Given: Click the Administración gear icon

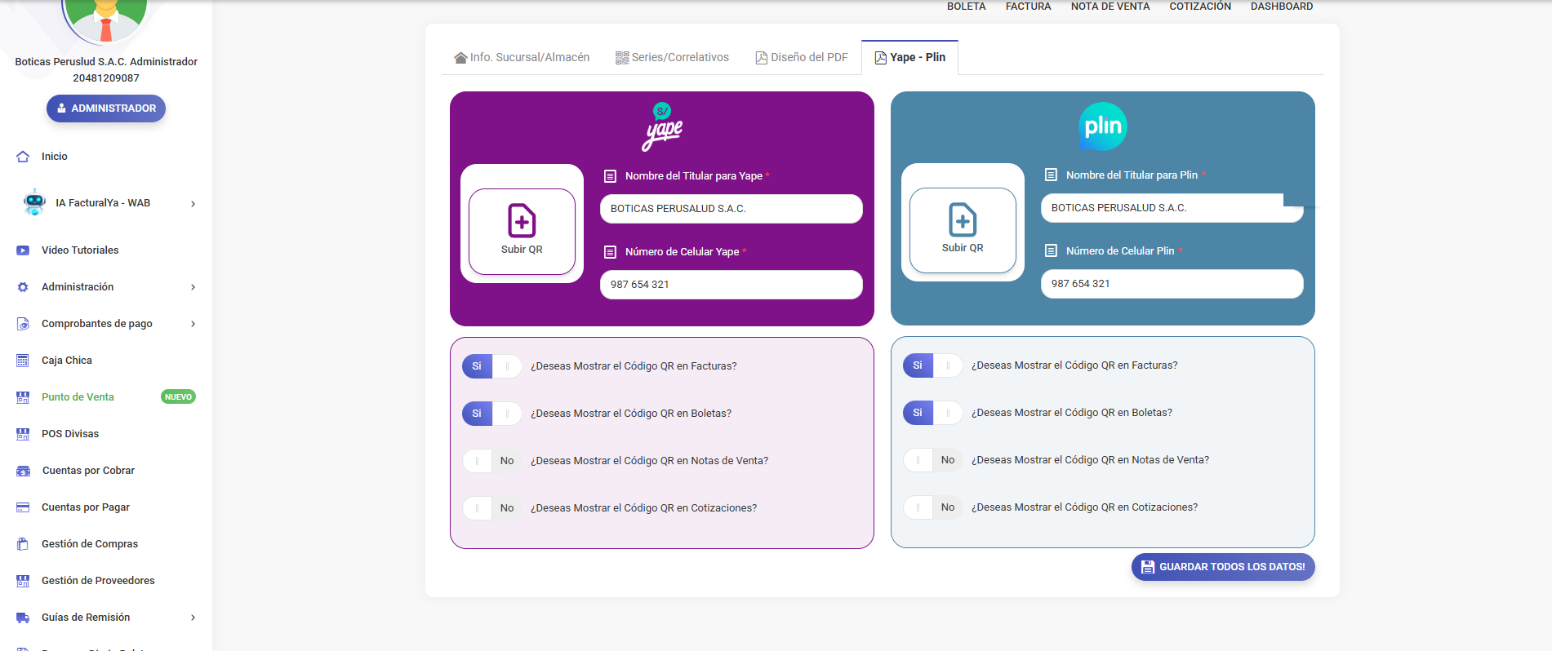Looking at the screenshot, I should click(x=23, y=287).
